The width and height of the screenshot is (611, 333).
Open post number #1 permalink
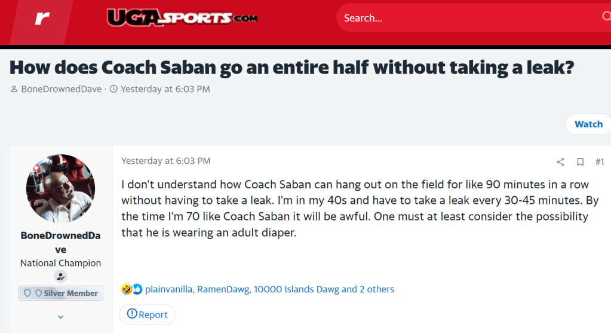(599, 162)
